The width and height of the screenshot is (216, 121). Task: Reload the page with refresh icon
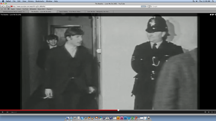coord(147,6)
